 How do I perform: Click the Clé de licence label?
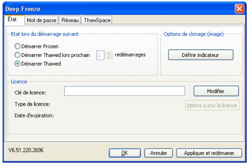tap(30, 92)
